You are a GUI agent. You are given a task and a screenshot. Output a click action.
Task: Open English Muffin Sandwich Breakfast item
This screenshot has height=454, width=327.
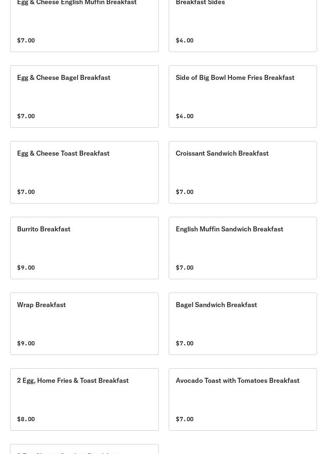[229, 229]
